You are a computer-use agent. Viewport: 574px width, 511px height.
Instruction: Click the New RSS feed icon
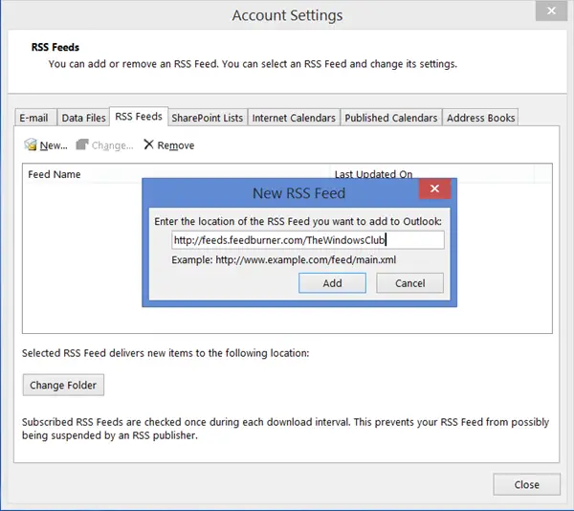click(x=31, y=145)
